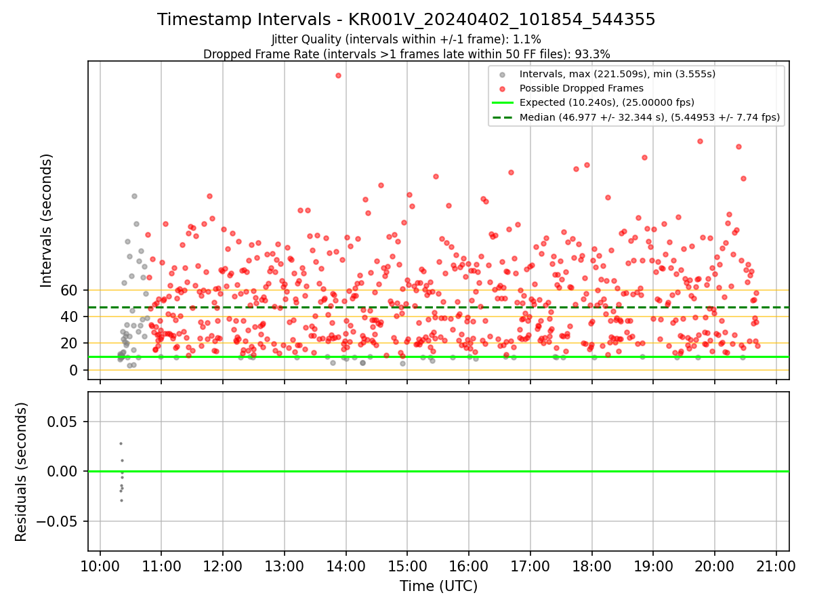
Task: Click the 19:00 x-axis tick label
Action: (653, 566)
